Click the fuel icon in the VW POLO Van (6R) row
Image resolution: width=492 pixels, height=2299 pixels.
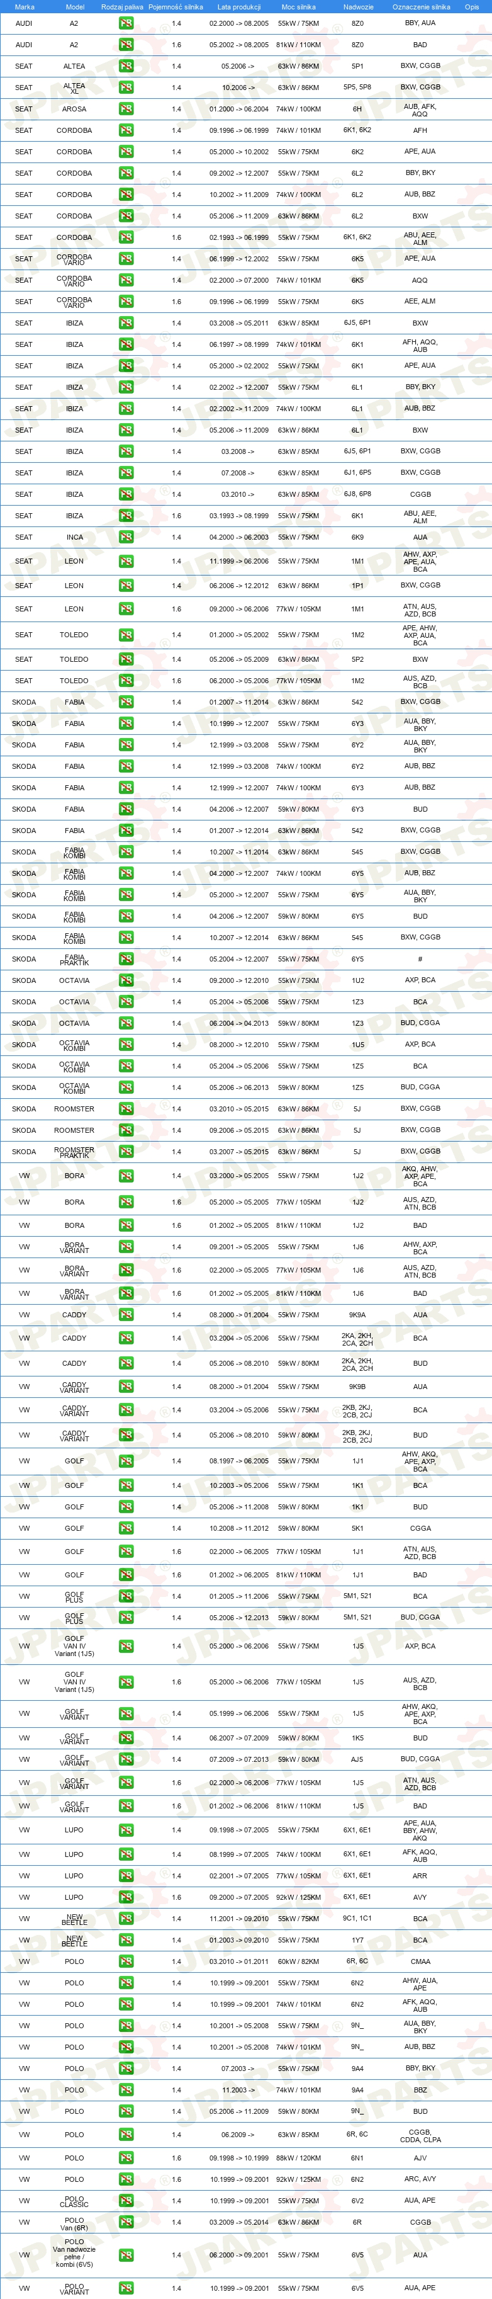[x=126, y=2222]
